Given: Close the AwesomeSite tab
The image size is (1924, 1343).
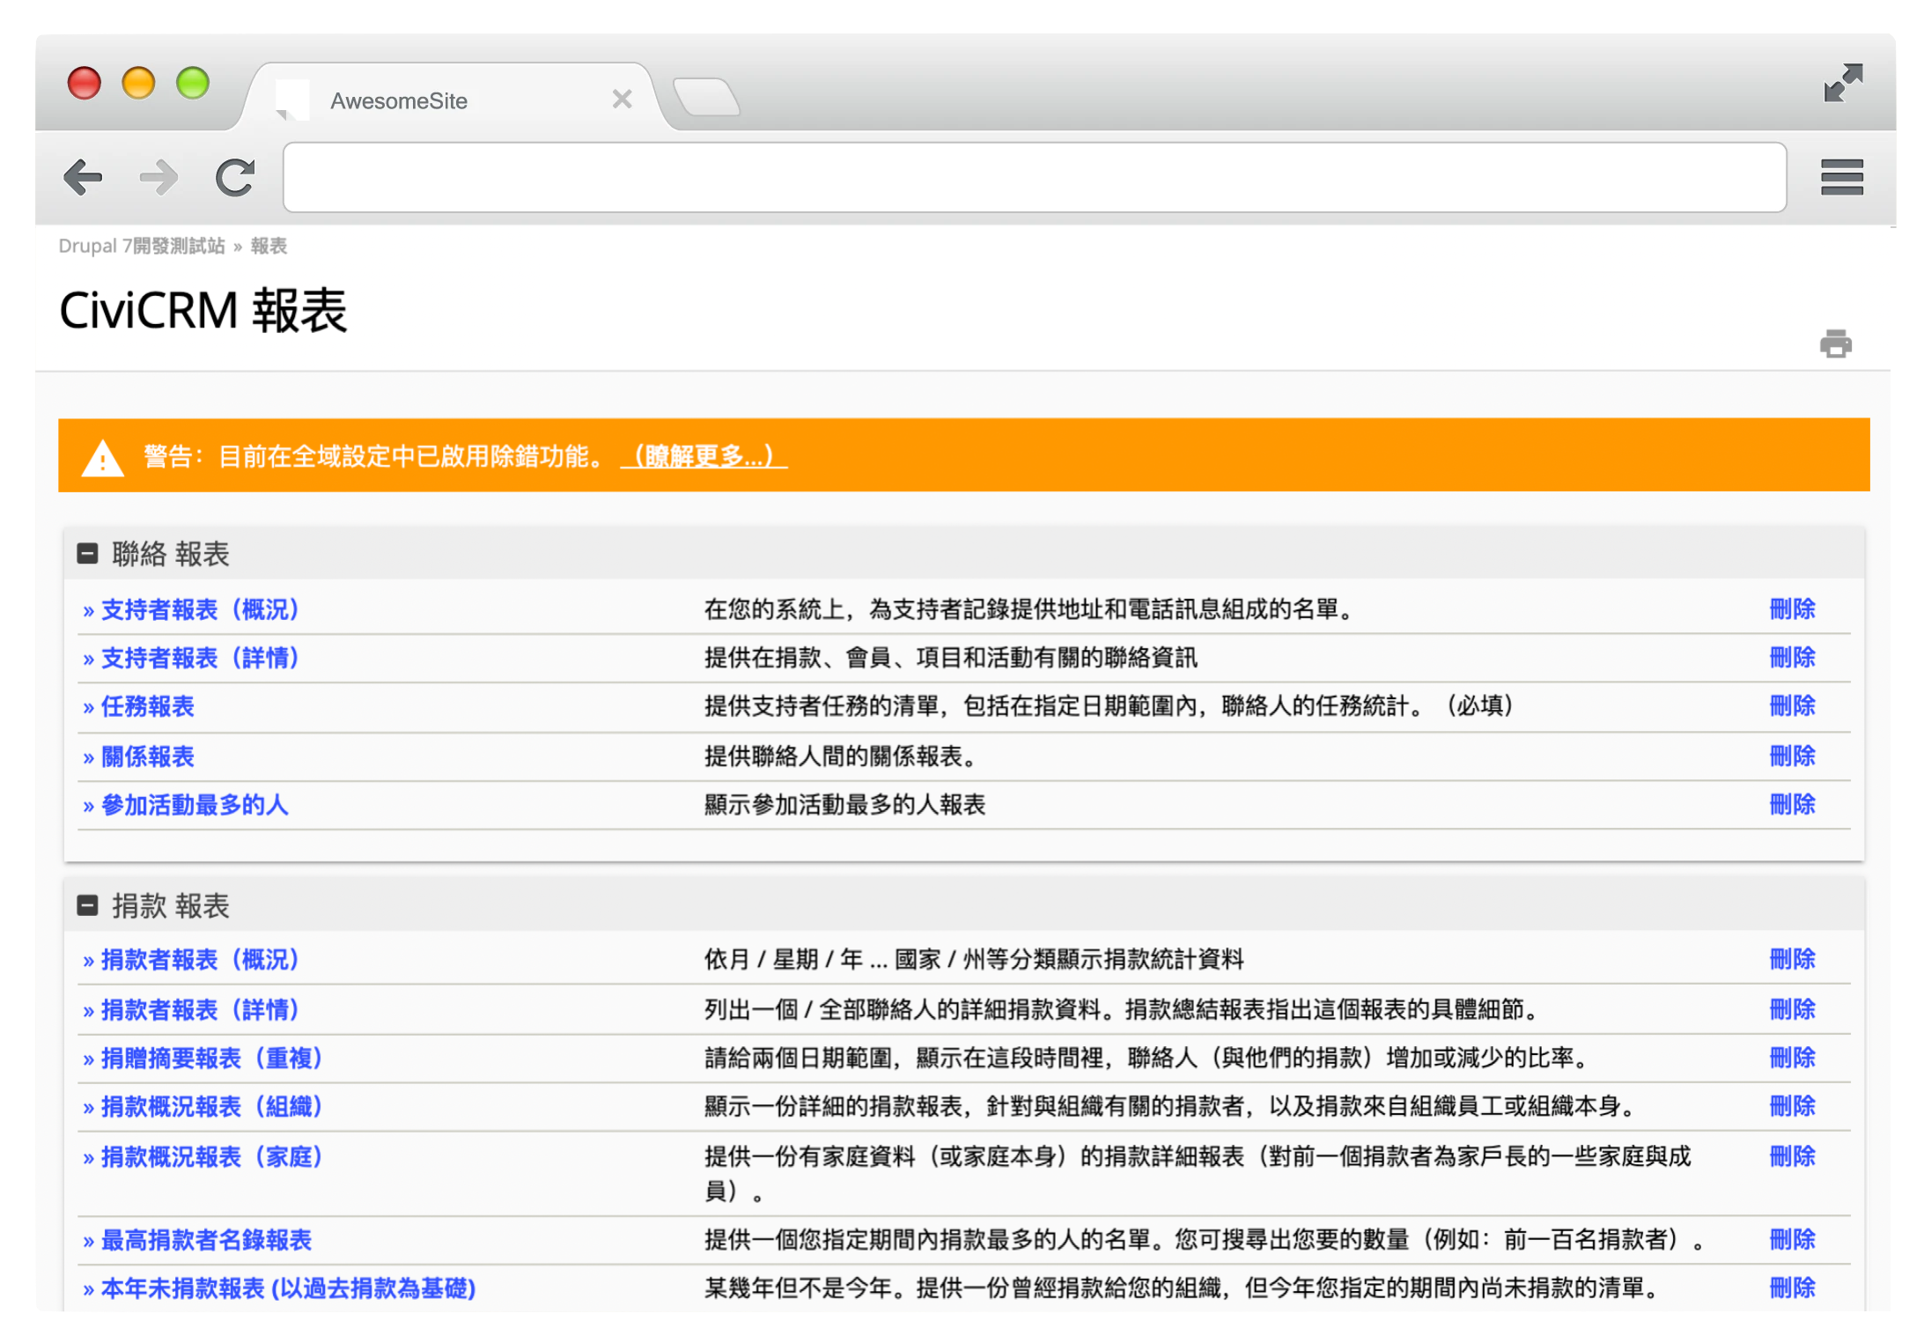Looking at the screenshot, I should point(622,100).
